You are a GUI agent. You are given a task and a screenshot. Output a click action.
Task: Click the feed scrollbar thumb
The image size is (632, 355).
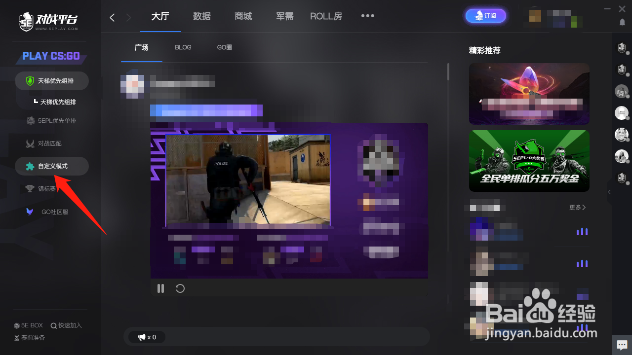click(x=448, y=71)
